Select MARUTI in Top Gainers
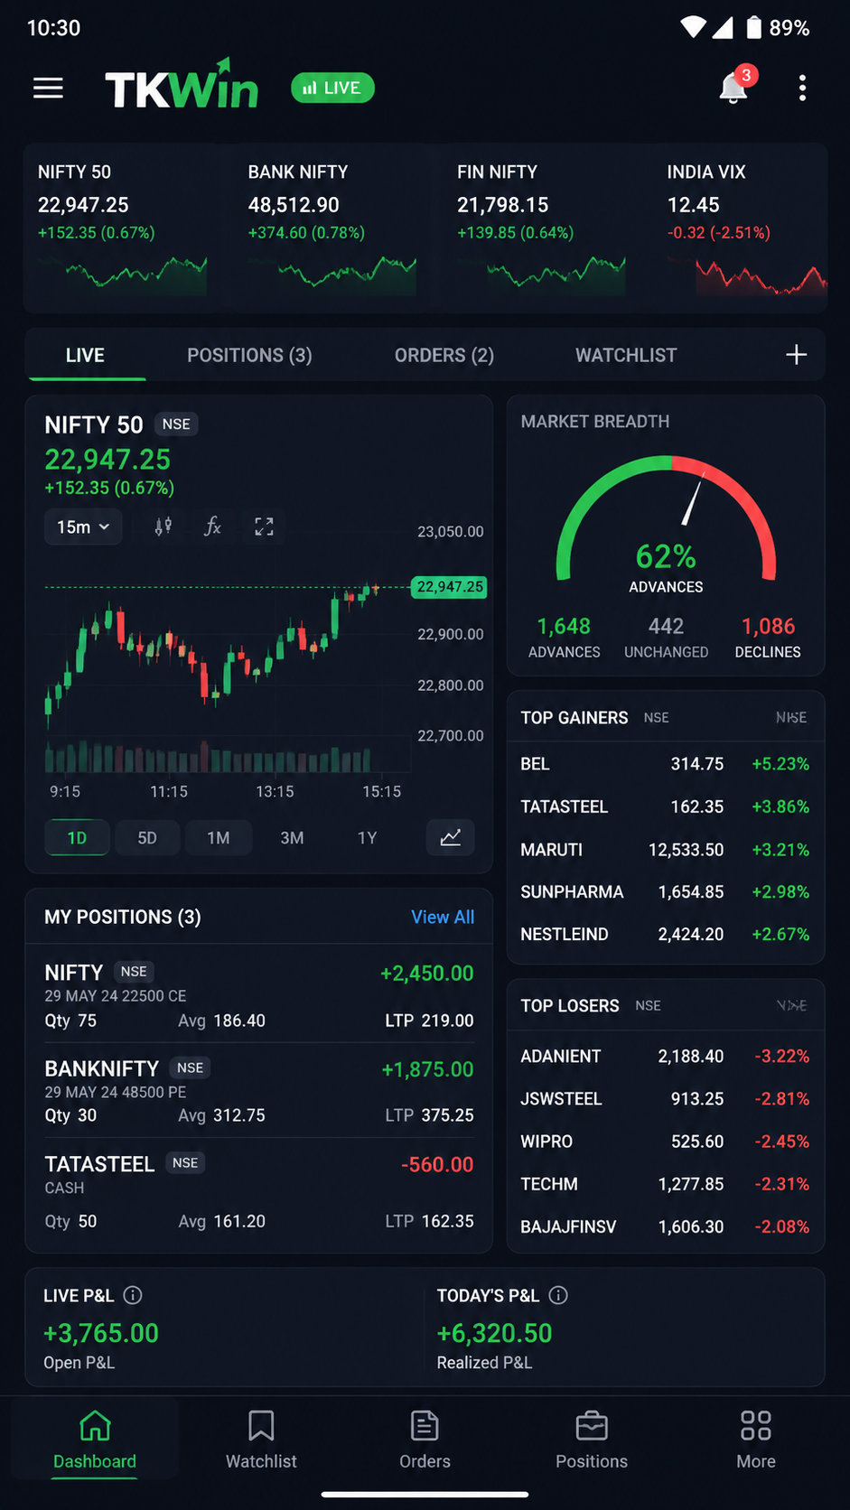 (666, 850)
